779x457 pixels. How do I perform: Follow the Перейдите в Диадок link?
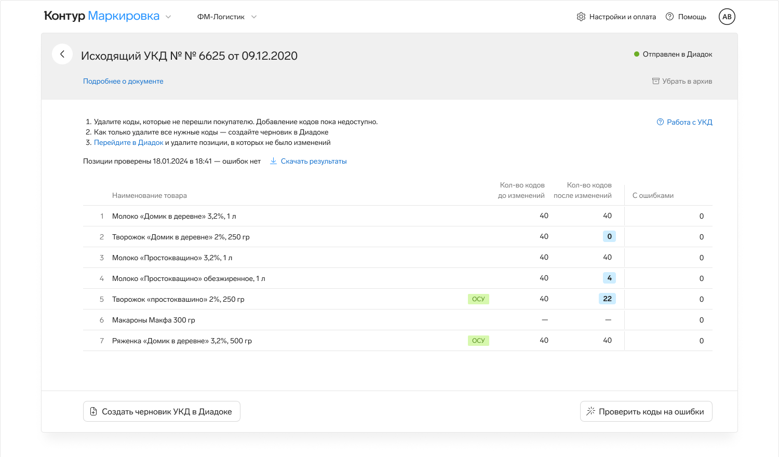pyautogui.click(x=129, y=142)
